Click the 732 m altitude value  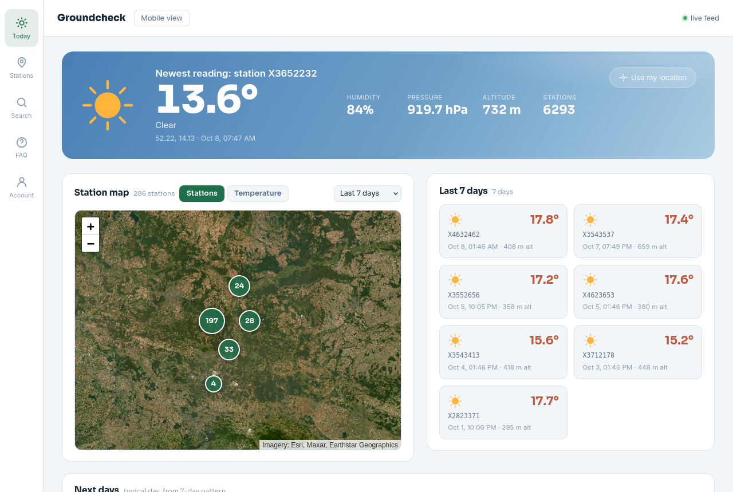[x=502, y=110]
